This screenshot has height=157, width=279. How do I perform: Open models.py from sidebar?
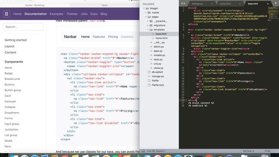159,55
